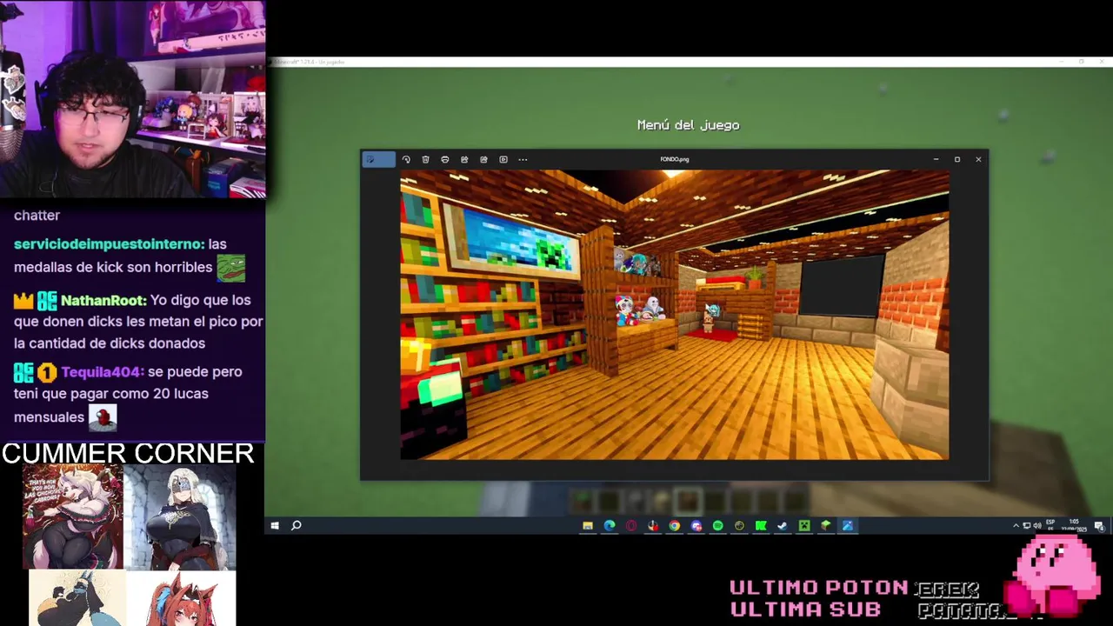1113x626 pixels.
Task: Click chat username NathanRoot
Action: 103,300
